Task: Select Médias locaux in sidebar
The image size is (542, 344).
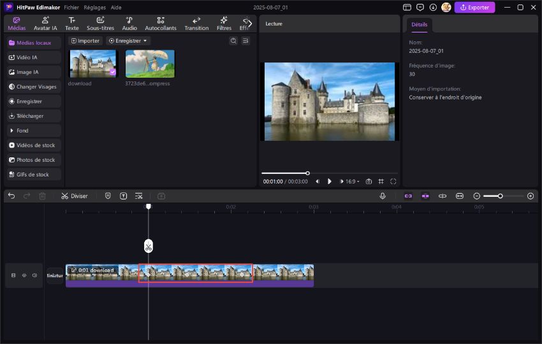Action: (x=34, y=43)
